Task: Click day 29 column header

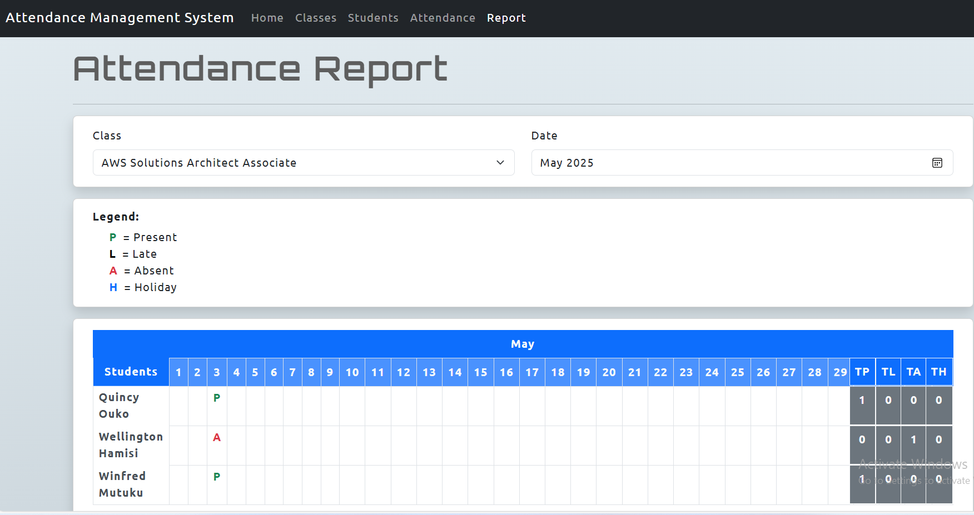Action: (x=839, y=372)
